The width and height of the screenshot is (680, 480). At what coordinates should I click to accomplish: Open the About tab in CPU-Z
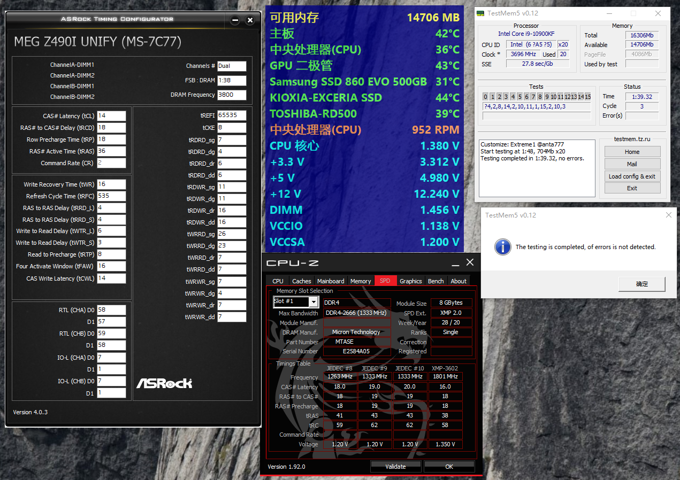(x=459, y=281)
